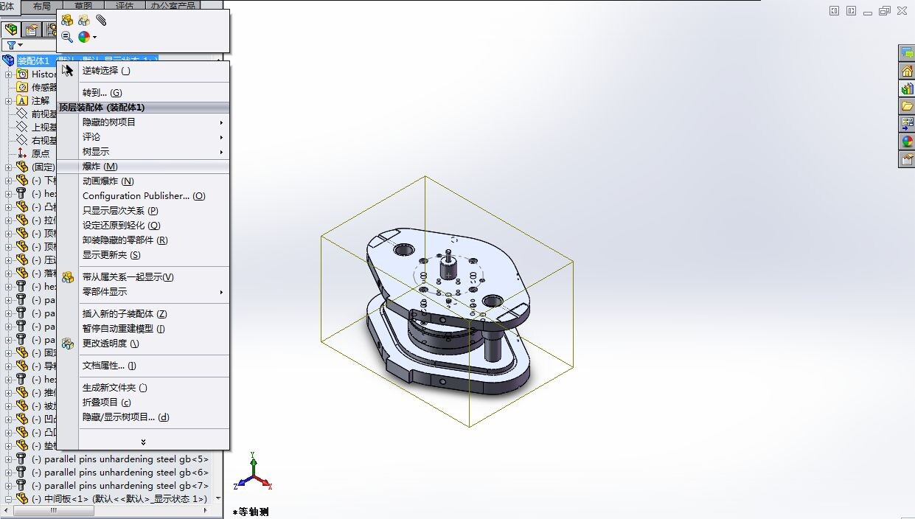Open the house icon task pane tab
Image resolution: width=915 pixels, height=519 pixels.
click(x=907, y=71)
